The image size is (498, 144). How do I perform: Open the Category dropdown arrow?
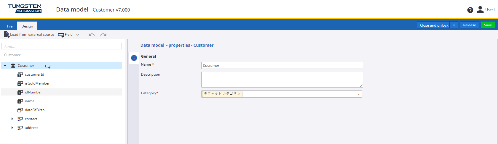359,94
